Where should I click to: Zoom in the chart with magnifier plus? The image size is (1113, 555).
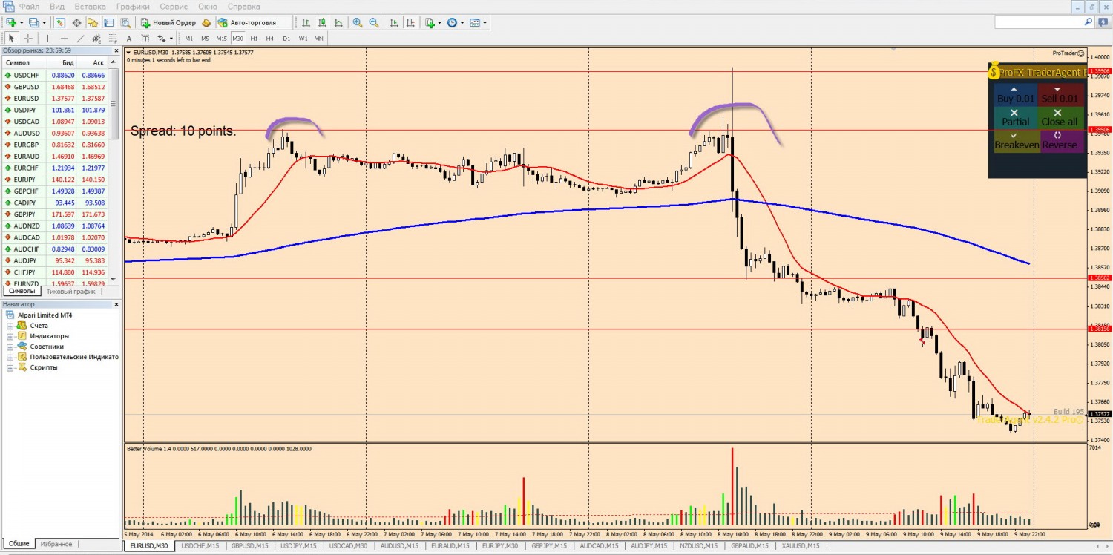pos(358,23)
